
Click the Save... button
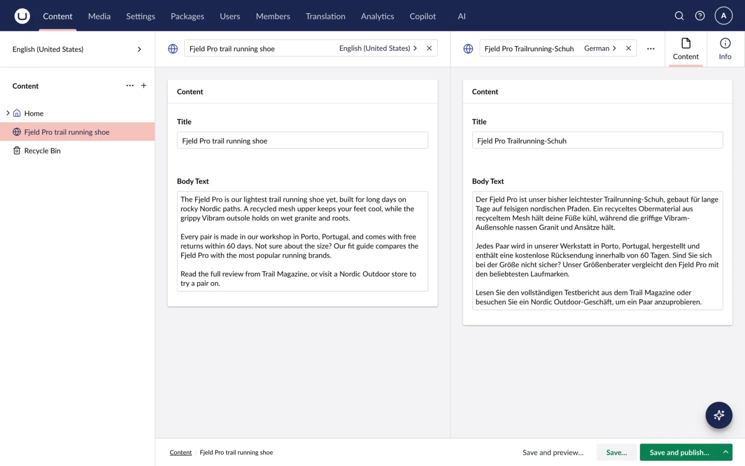click(616, 452)
